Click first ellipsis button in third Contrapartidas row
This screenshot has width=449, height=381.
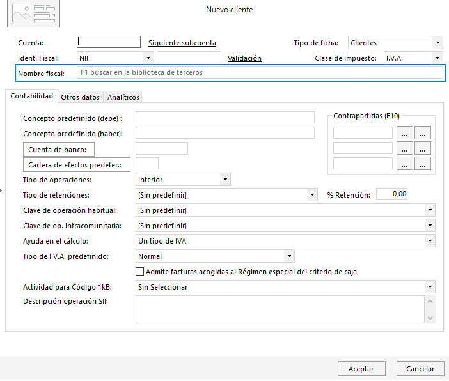pyautogui.click(x=405, y=164)
